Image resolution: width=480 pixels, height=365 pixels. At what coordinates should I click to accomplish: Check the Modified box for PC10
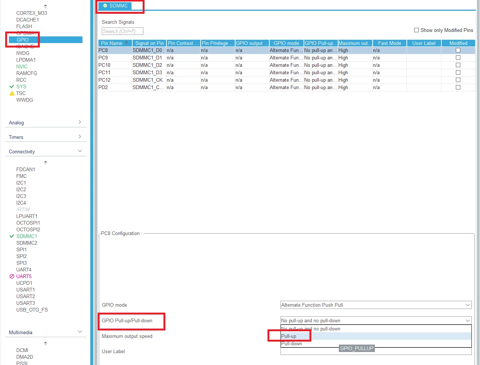(x=458, y=65)
